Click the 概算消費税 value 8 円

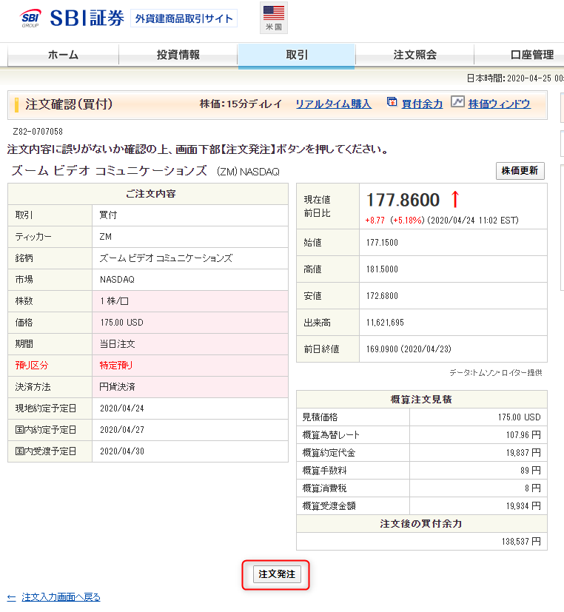[533, 488]
